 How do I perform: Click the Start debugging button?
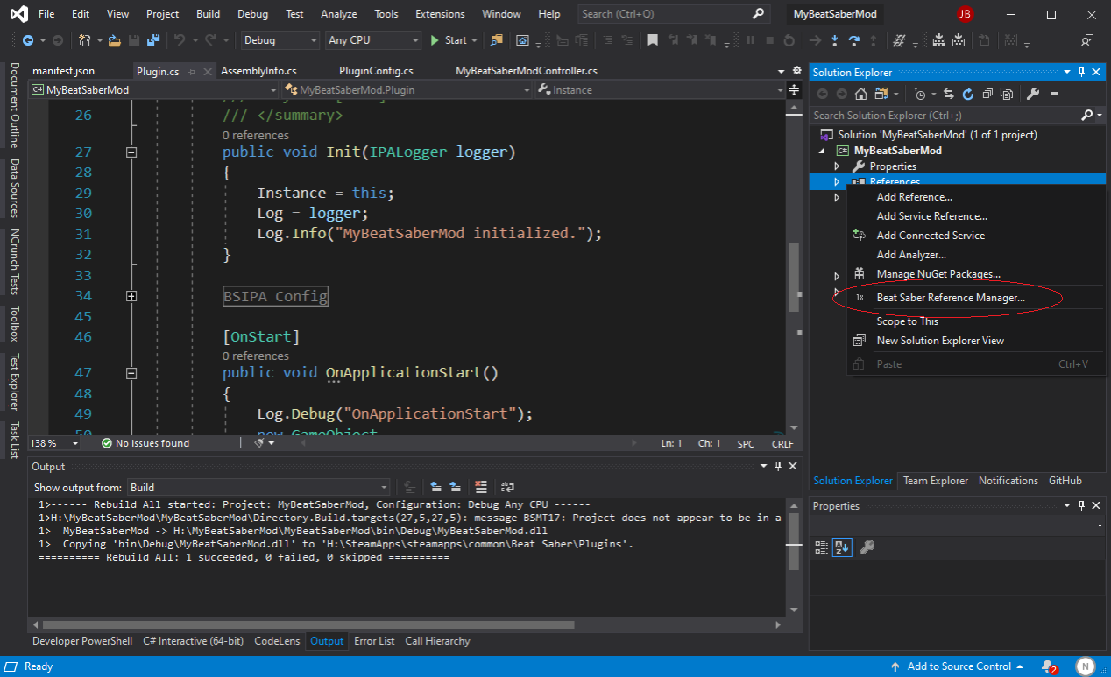[449, 40]
